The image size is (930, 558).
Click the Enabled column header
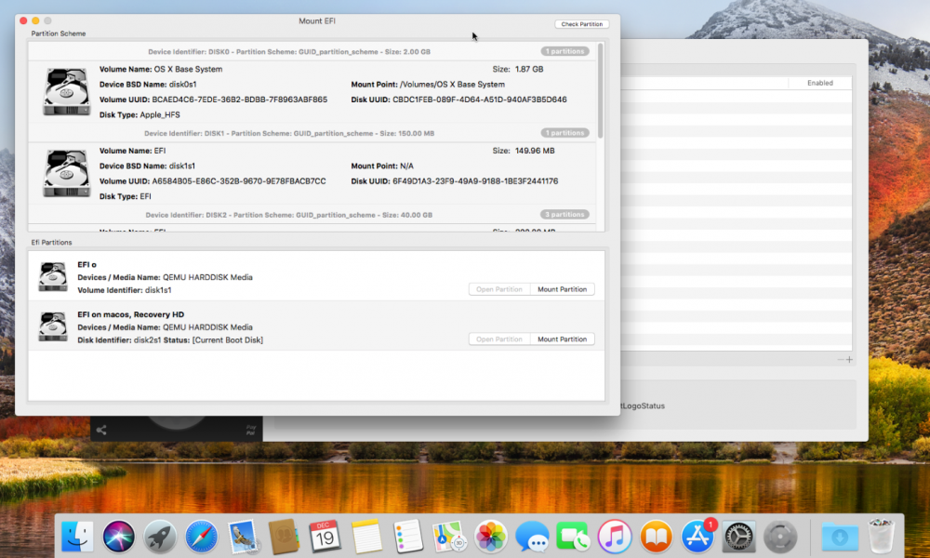[819, 83]
